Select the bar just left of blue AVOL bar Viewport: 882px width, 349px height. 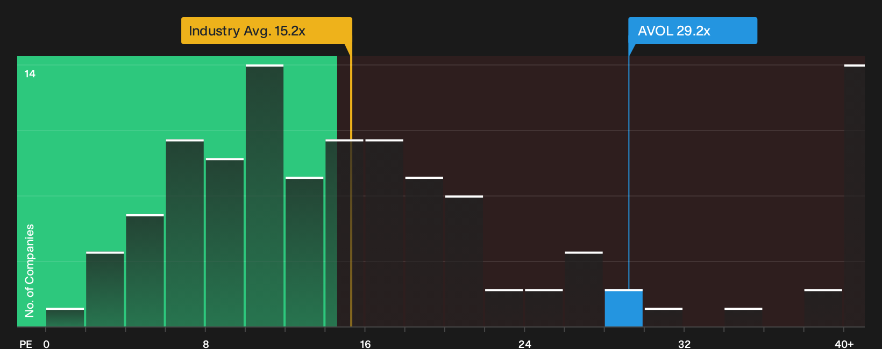(x=584, y=289)
